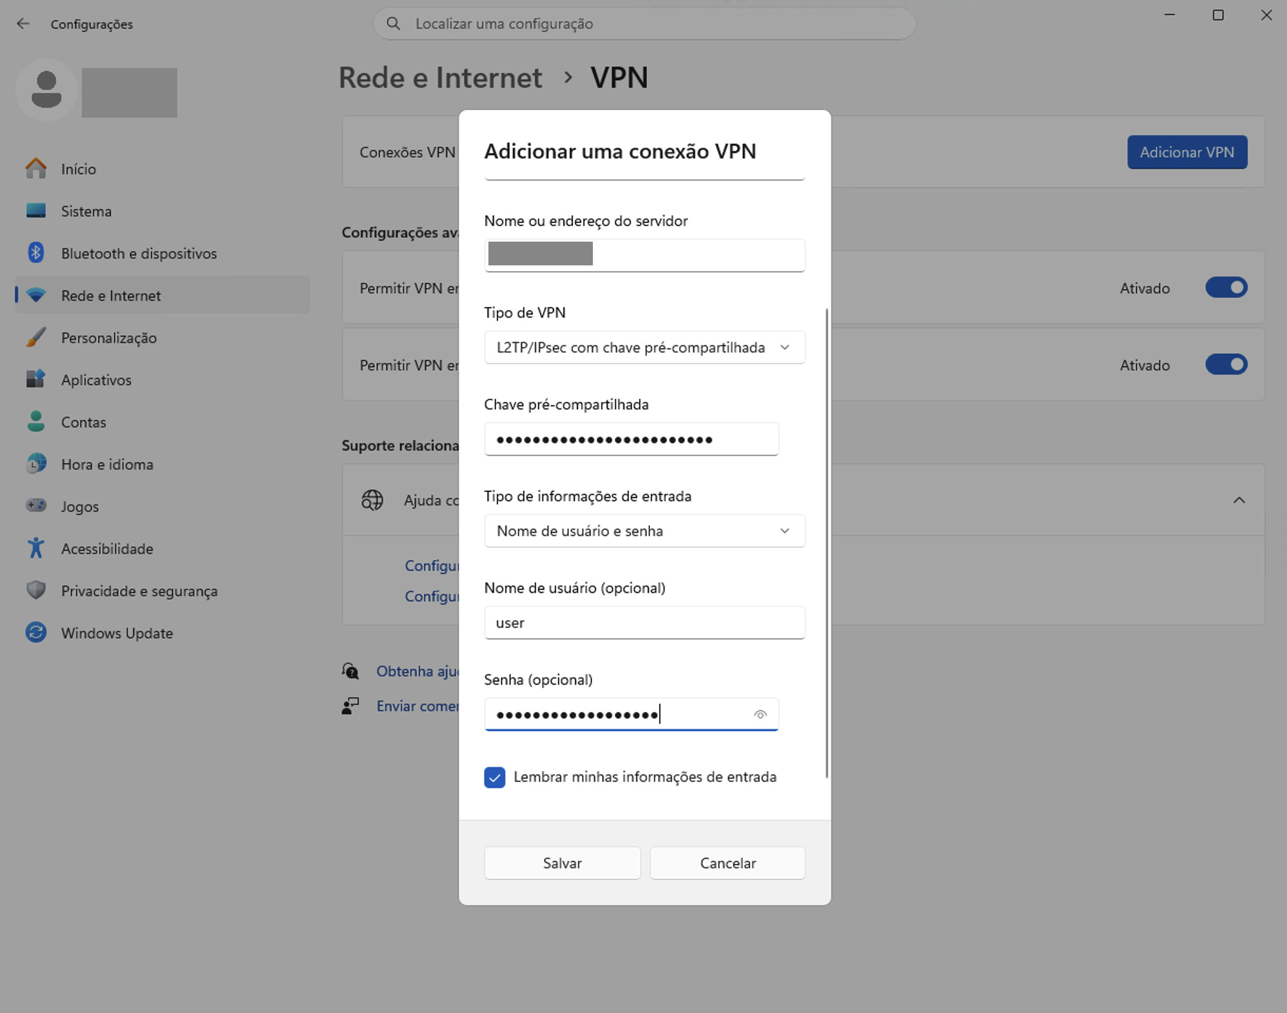
Task: Turn off the second Permitir VPN toggle
Action: tap(1226, 364)
